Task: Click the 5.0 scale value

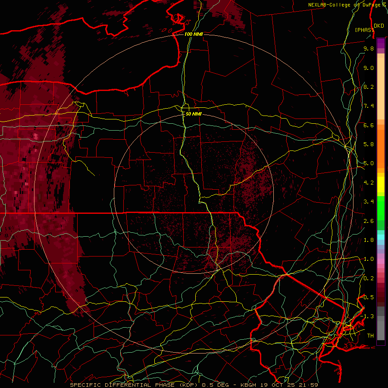Action: pyautogui.click(x=369, y=163)
